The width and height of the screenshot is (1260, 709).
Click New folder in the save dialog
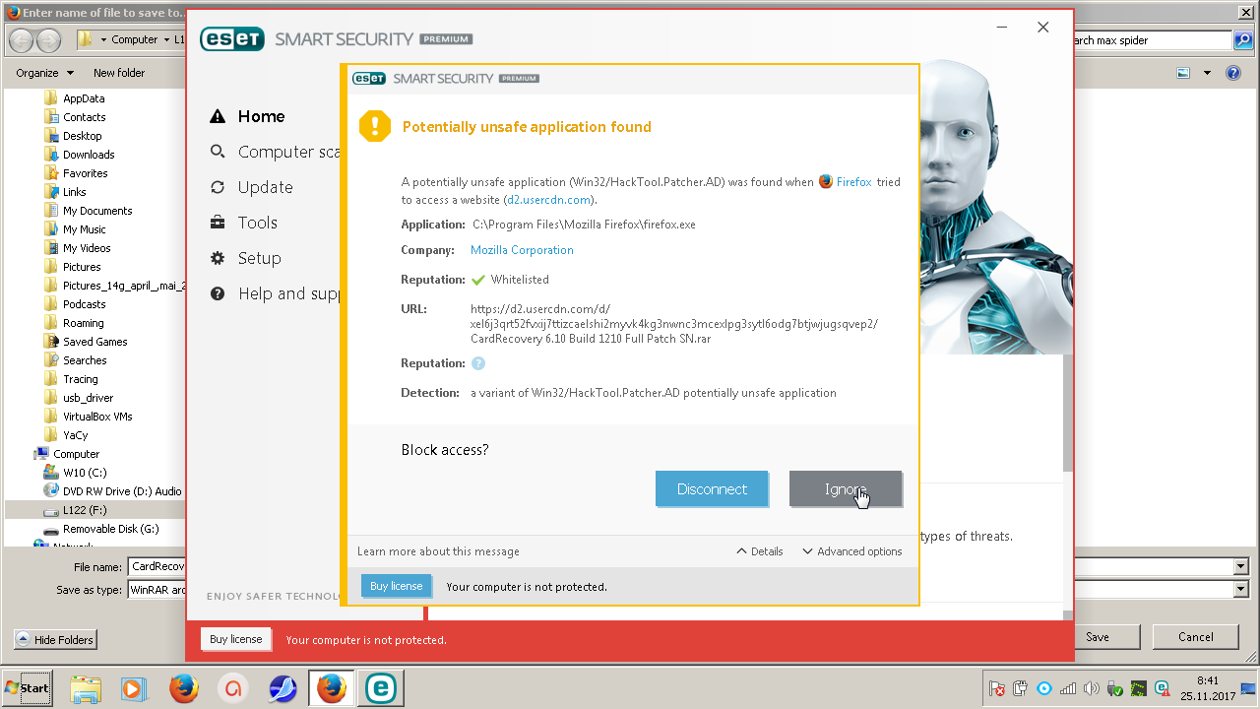119,73
